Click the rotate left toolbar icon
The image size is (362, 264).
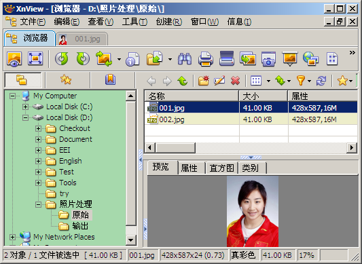coord(61,58)
